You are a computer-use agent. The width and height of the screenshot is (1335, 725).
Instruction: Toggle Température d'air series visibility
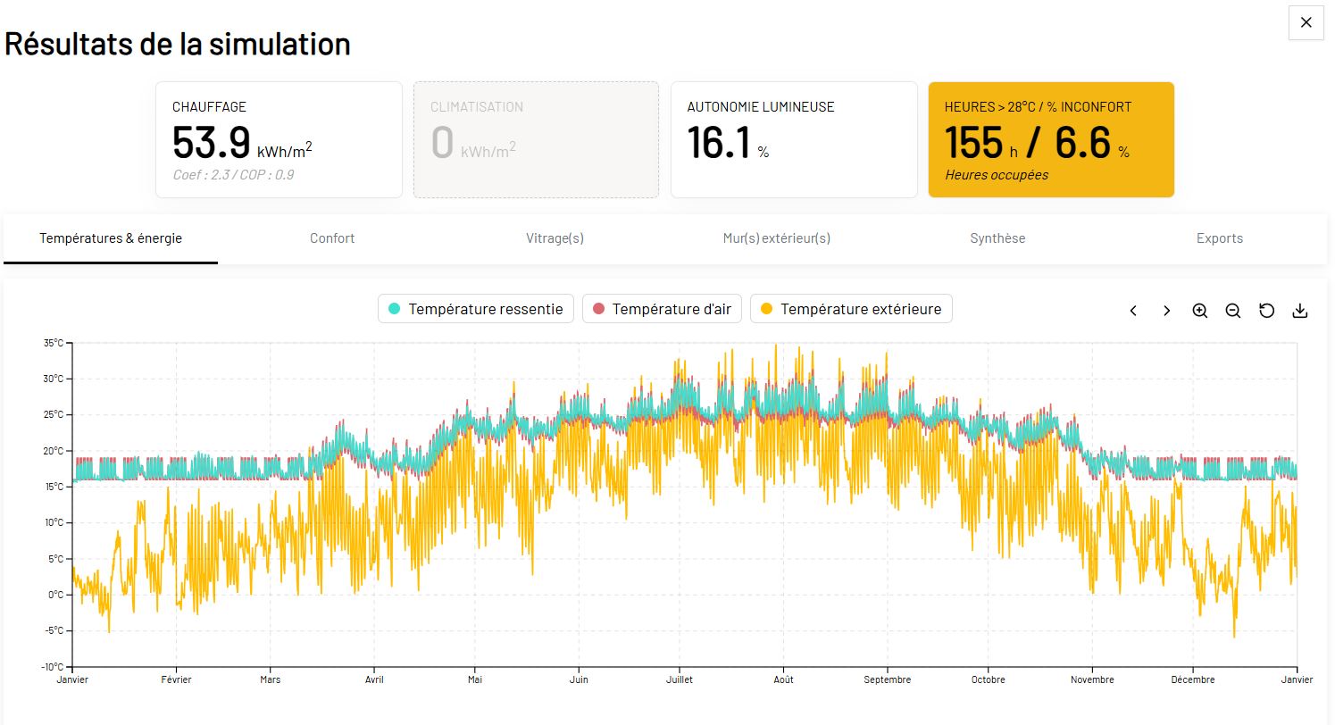point(662,309)
